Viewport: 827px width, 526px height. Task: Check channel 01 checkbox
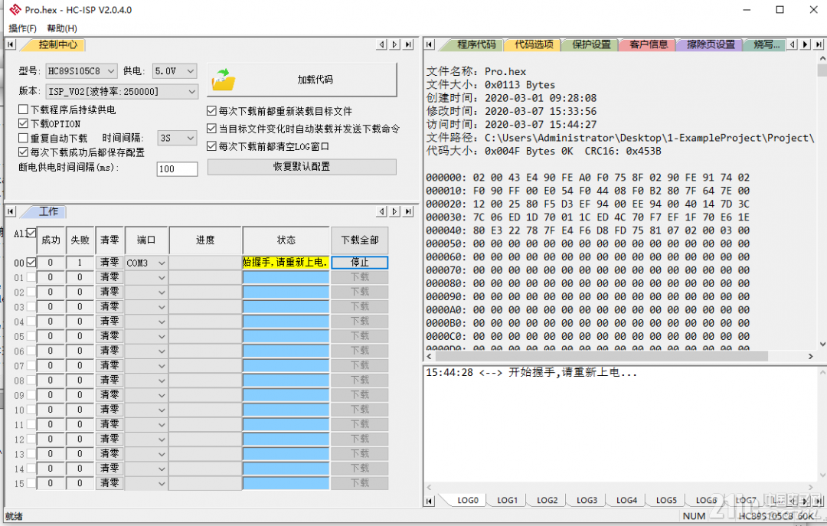[x=31, y=277]
